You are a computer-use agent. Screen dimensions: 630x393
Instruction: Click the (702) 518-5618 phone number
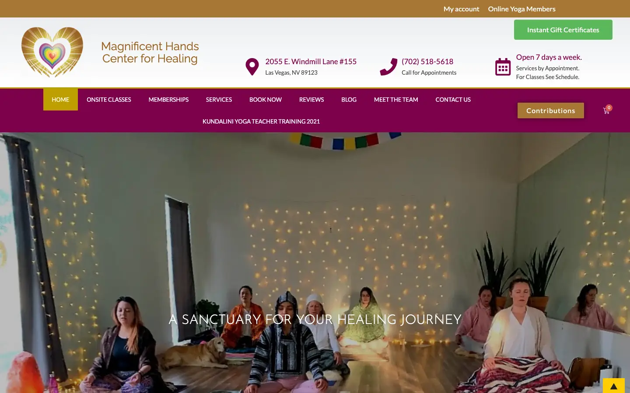point(427,62)
